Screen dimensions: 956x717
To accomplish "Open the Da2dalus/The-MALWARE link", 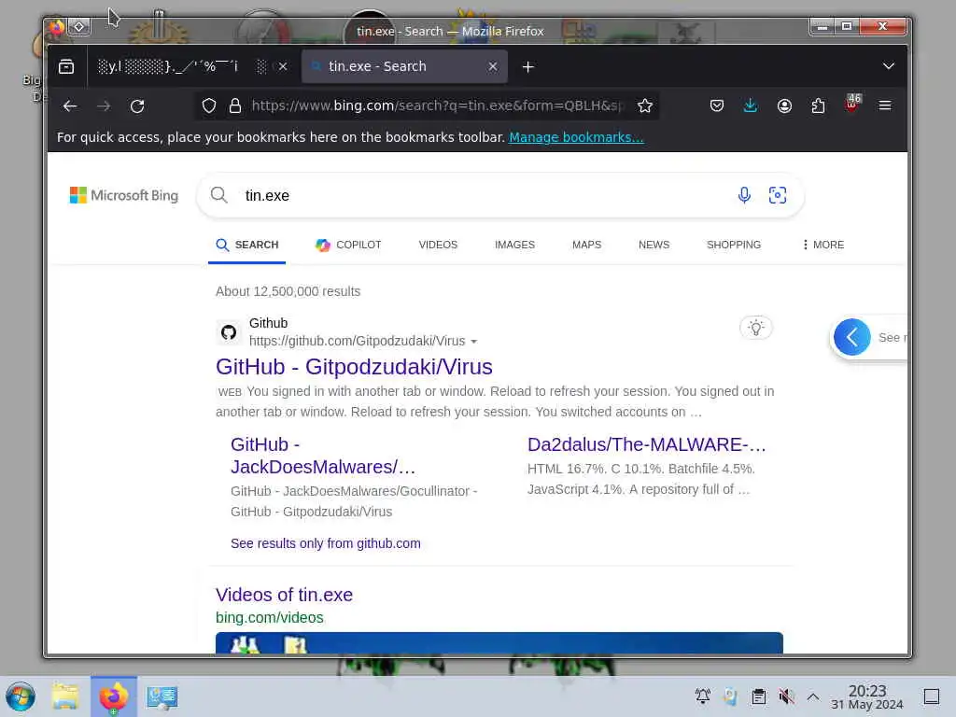I will click(x=646, y=445).
